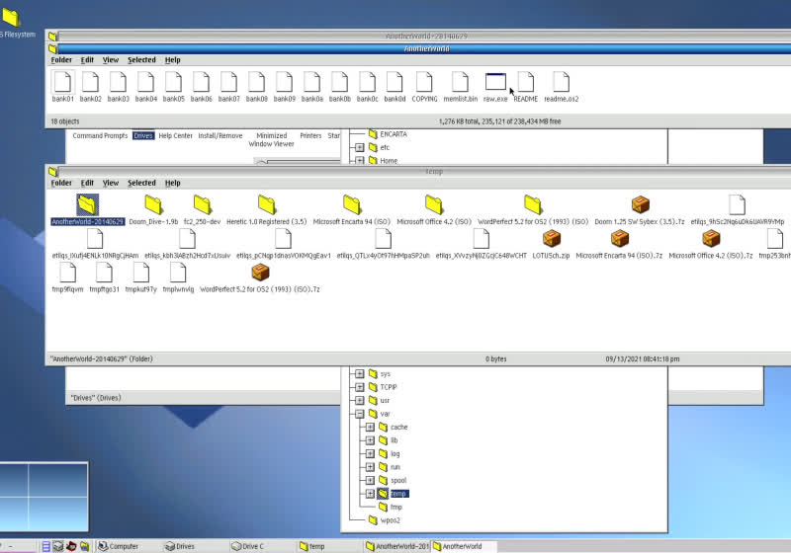Viewport: 791px width, 553px height.
Task: Select the wpos2 folder in tree
Action: tap(390, 519)
